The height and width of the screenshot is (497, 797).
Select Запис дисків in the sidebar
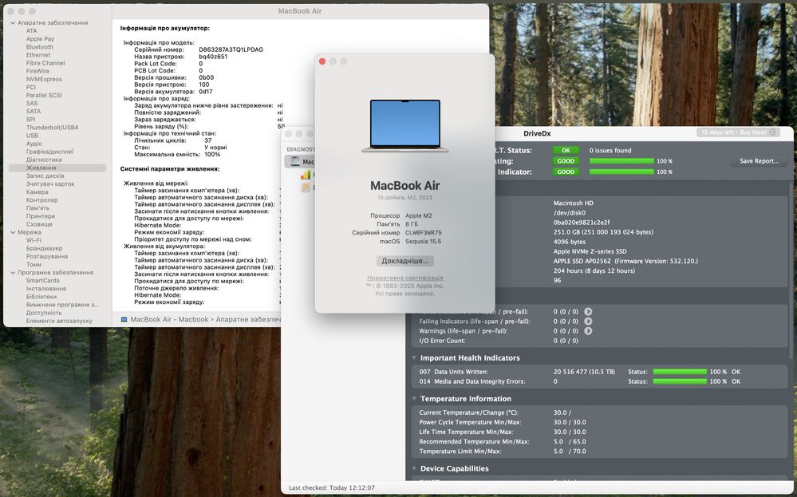[x=45, y=176]
